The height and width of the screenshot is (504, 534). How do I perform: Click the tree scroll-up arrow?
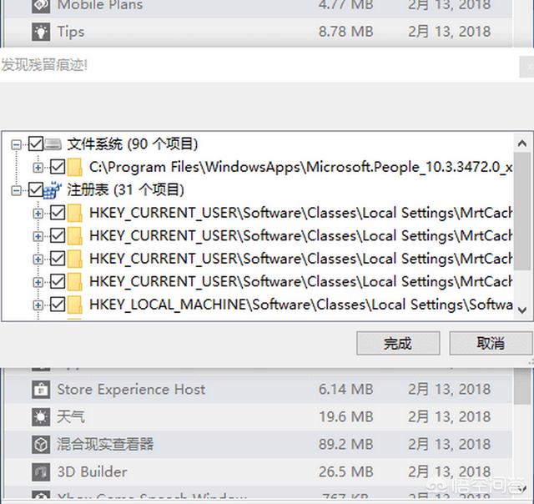click(x=522, y=144)
